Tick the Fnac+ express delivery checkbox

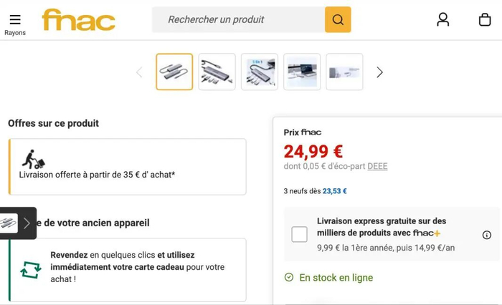pos(300,234)
